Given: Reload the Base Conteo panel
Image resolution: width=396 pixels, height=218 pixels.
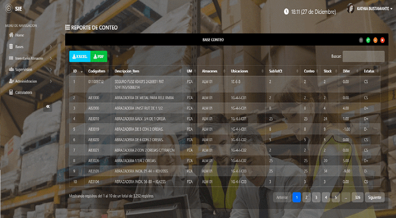Looking at the screenshot, I should [368, 40].
